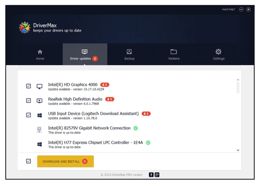Image resolution: width=259 pixels, height=184 pixels.
Task: Select USB Input Device (Logitech Download Assistant)
Action: 93,113
